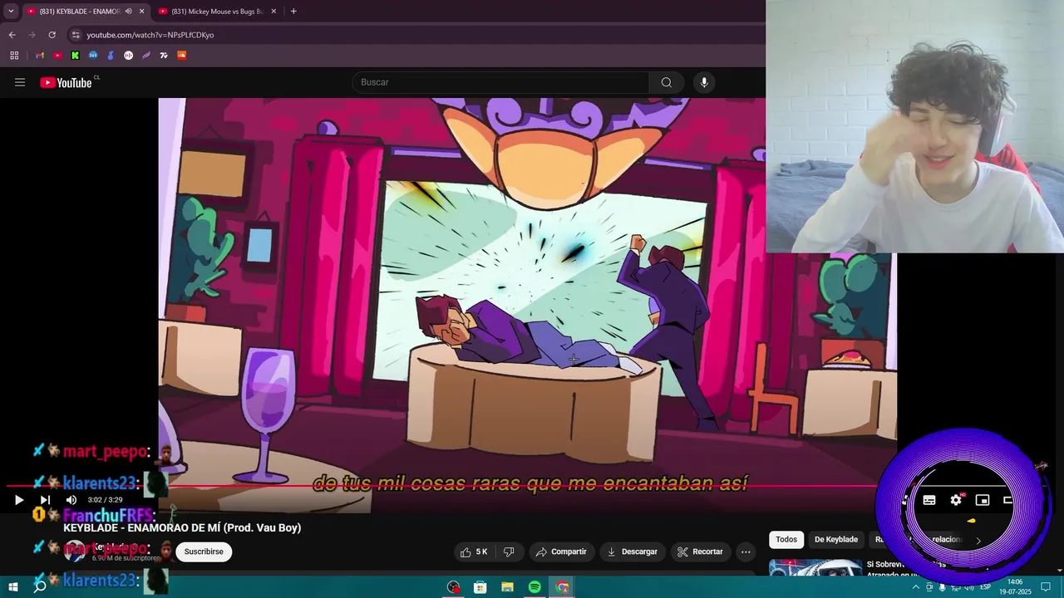Reload the page with the refresh icon
Image resolution: width=1064 pixels, height=598 pixels.
[x=52, y=35]
